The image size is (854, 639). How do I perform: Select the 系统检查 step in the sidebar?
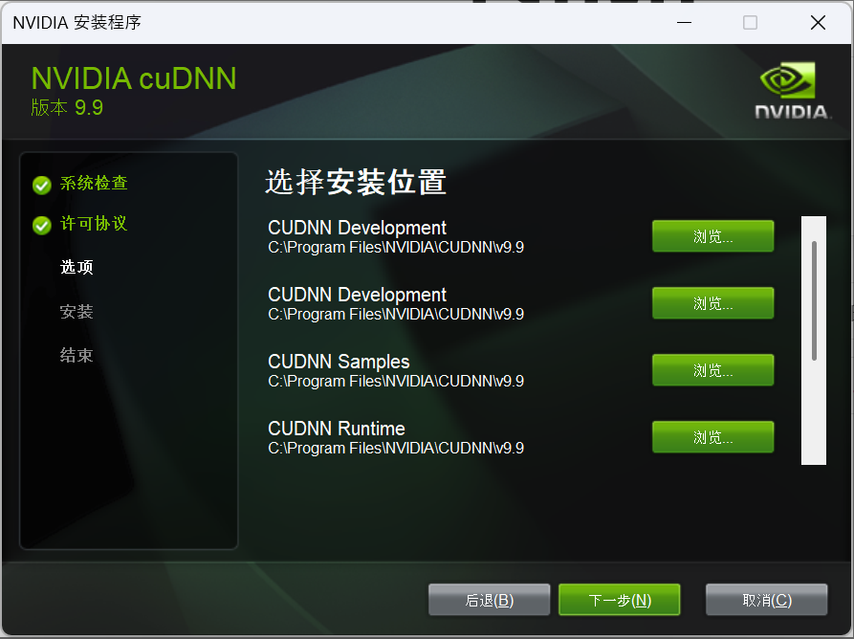[94, 183]
